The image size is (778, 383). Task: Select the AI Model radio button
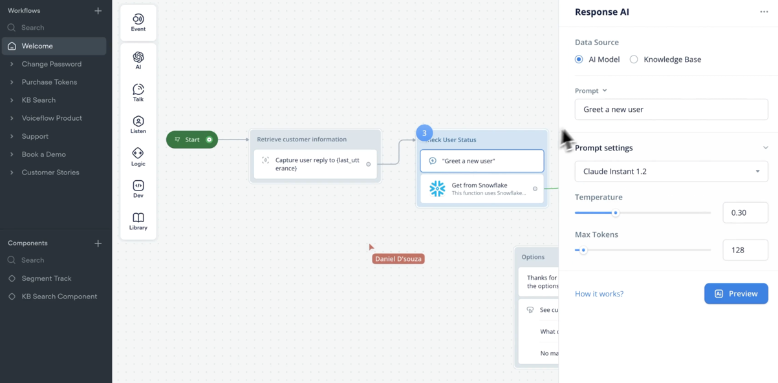579,59
